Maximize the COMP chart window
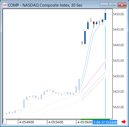This screenshot has height=127, width=129. [113, 5]
